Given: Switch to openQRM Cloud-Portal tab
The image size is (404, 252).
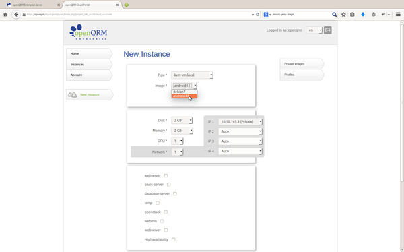Looking at the screenshot, I should tap(92, 5).
